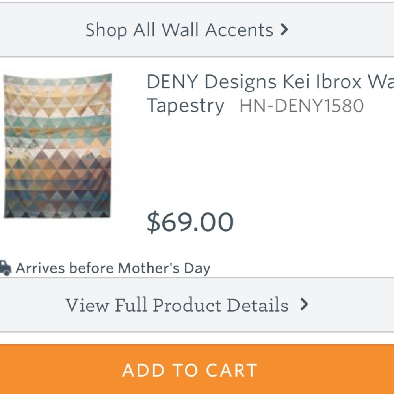Screen dimensions: 394x394
Task: Click the Shop All Wall Accents header bar
Action: coord(179,29)
